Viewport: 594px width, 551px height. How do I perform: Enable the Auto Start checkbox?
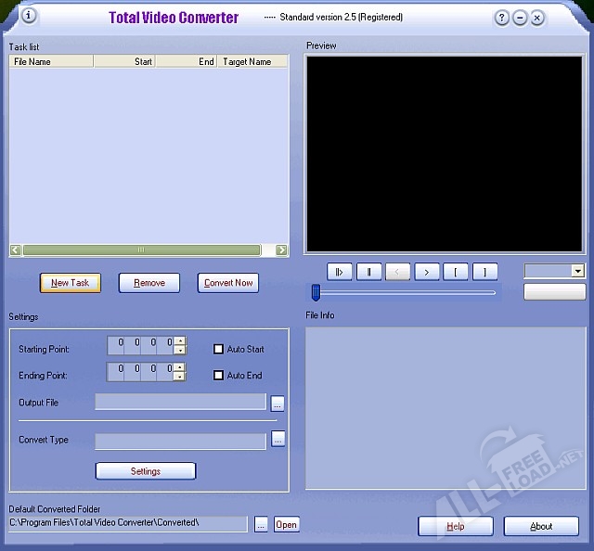tap(219, 350)
